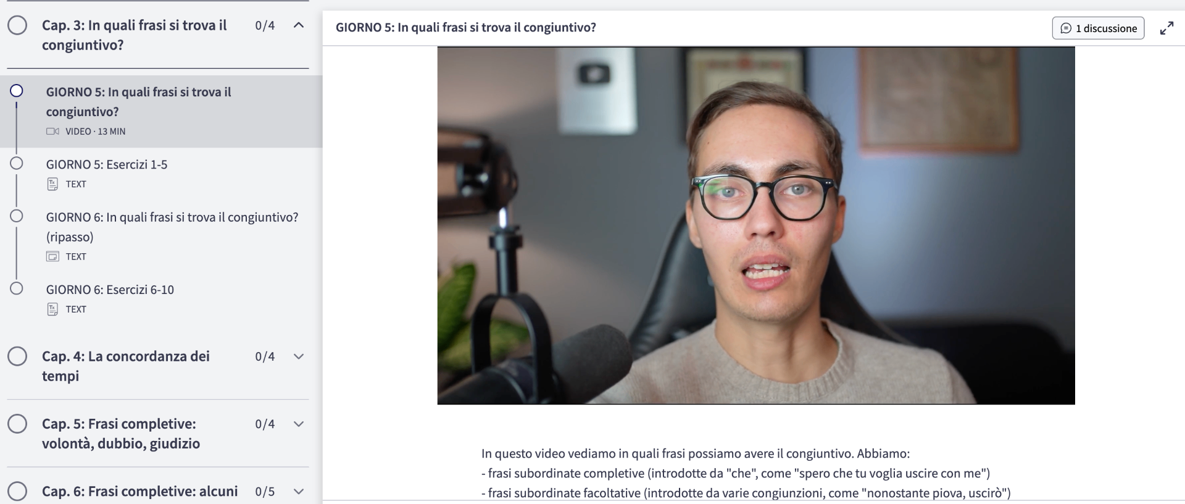Expand Cap. 4 La concordanza dei tempi chevron
The height and width of the screenshot is (504, 1185).
point(299,356)
